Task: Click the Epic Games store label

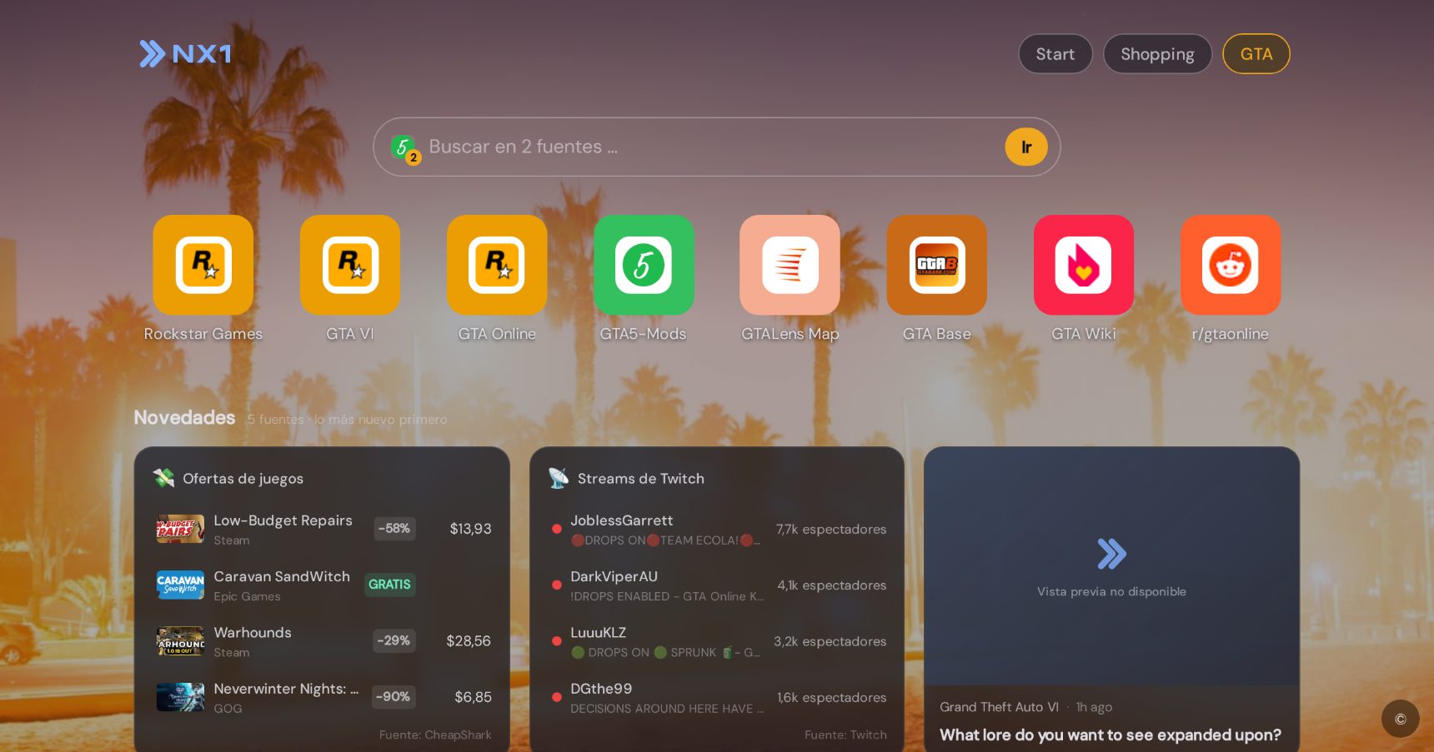Action: tap(247, 596)
